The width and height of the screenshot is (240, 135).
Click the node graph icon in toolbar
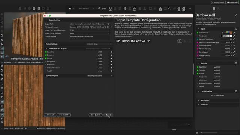point(110,9)
